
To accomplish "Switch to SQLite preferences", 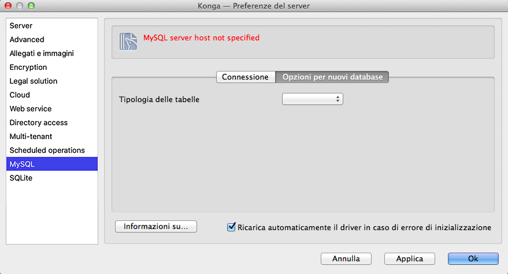I will [x=21, y=178].
